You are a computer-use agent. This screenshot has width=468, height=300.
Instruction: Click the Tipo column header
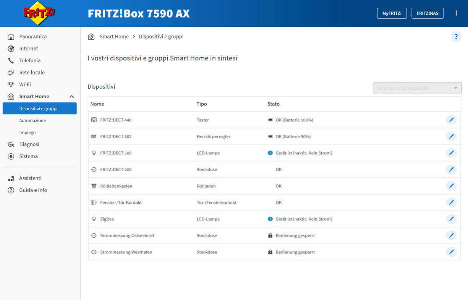pos(202,104)
